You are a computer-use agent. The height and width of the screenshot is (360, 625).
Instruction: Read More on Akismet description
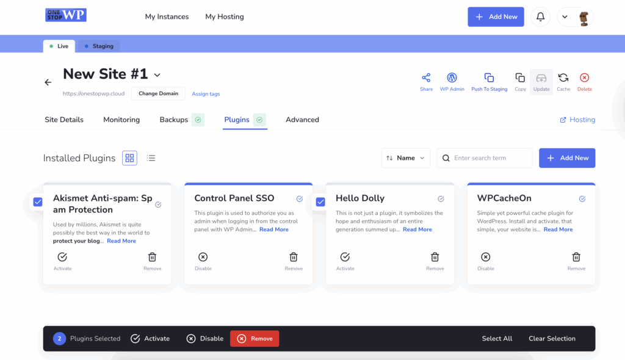click(121, 241)
